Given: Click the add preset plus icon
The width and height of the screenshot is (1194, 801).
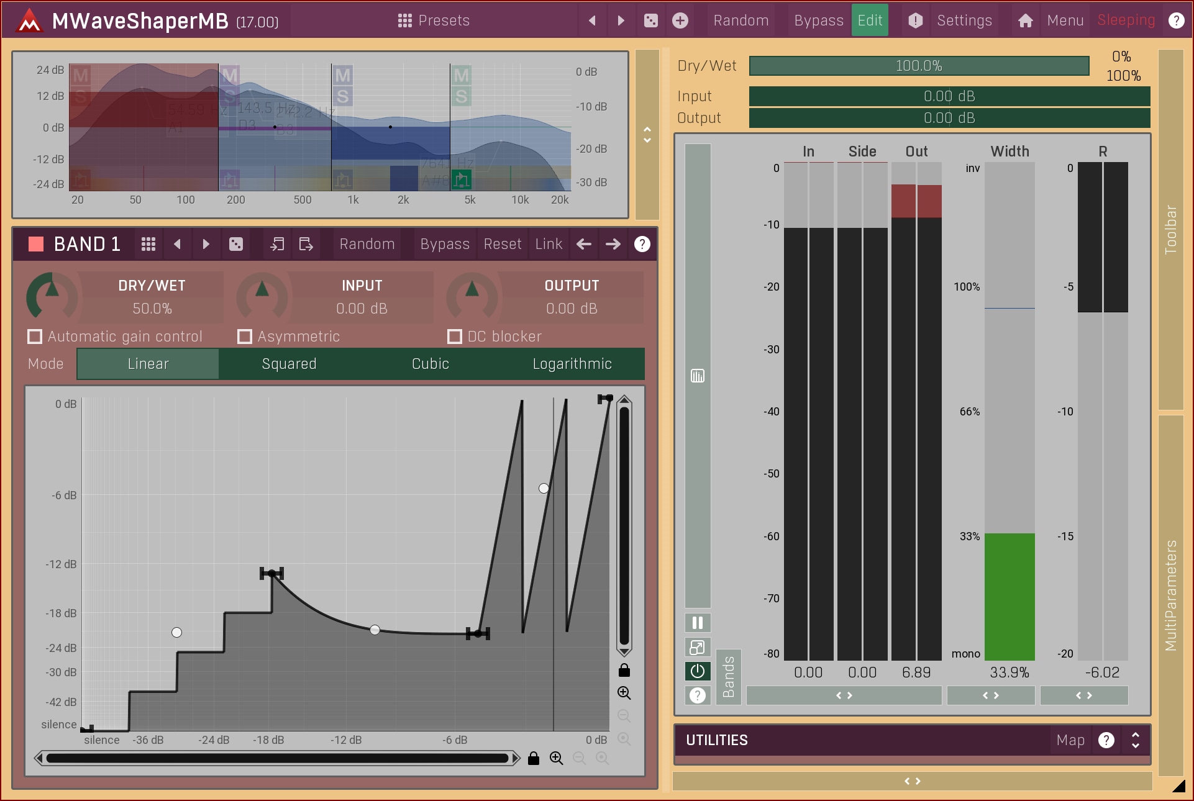Looking at the screenshot, I should point(680,20).
